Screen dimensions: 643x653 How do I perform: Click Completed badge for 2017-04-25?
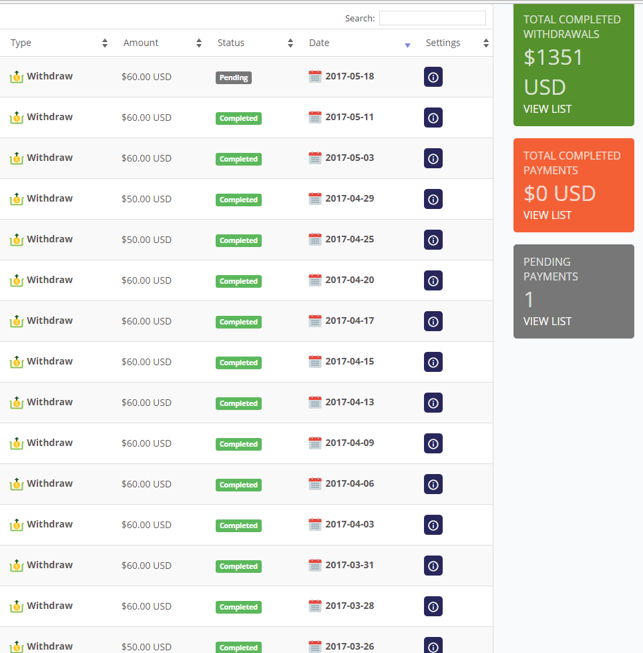(x=238, y=240)
